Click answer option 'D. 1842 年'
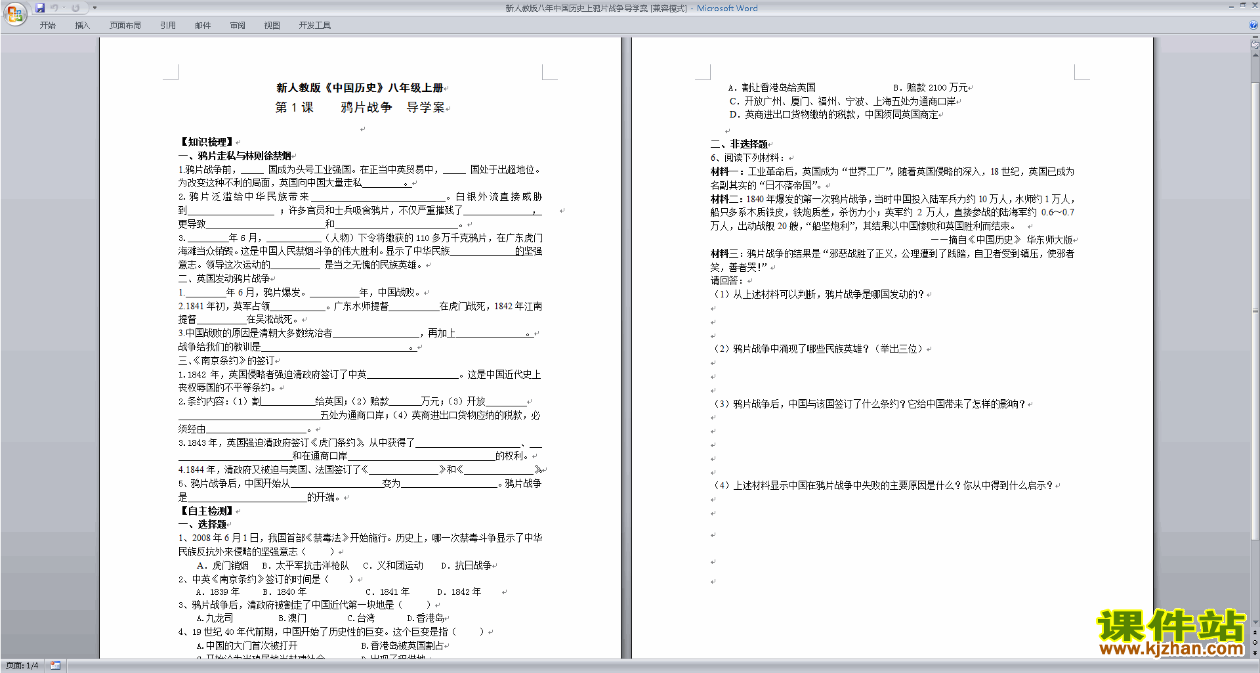1260x673 pixels. 459,592
